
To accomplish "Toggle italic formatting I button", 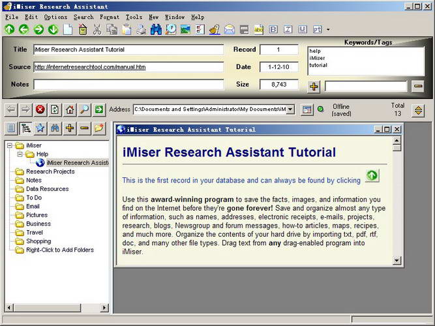I will coord(288,29).
